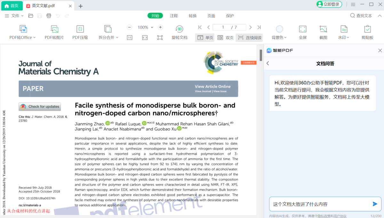The height and width of the screenshot is (218, 384).
Task: Click the document vertical scrollbar thumb
Action: (x=261, y=55)
